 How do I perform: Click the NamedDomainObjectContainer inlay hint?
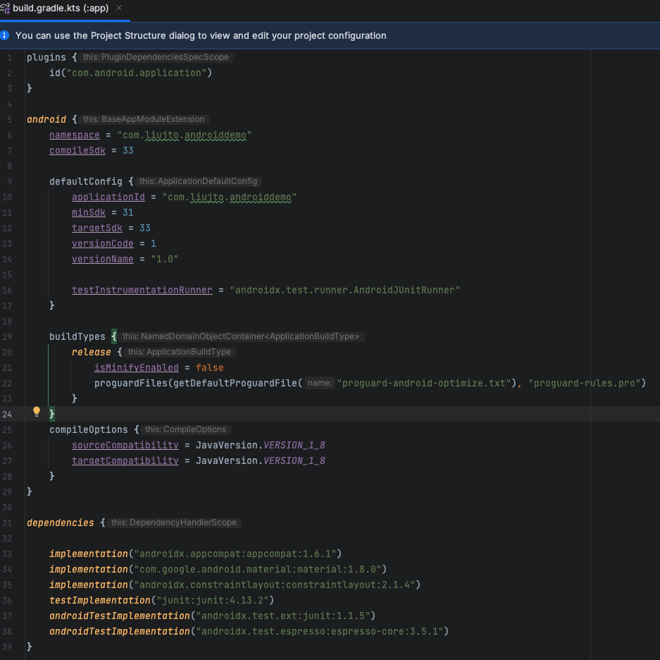click(241, 336)
